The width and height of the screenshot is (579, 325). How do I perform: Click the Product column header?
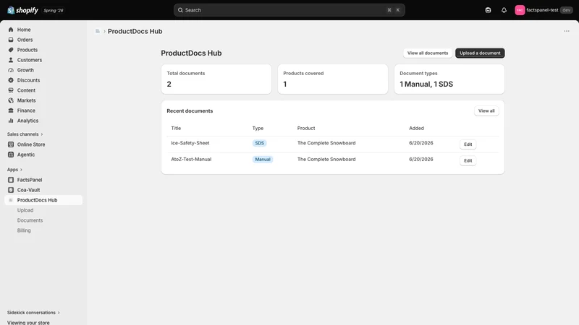click(306, 129)
